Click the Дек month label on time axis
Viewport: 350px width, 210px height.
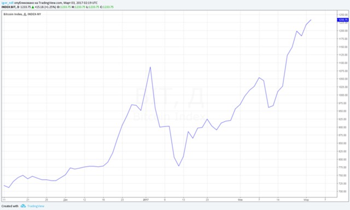66,200
